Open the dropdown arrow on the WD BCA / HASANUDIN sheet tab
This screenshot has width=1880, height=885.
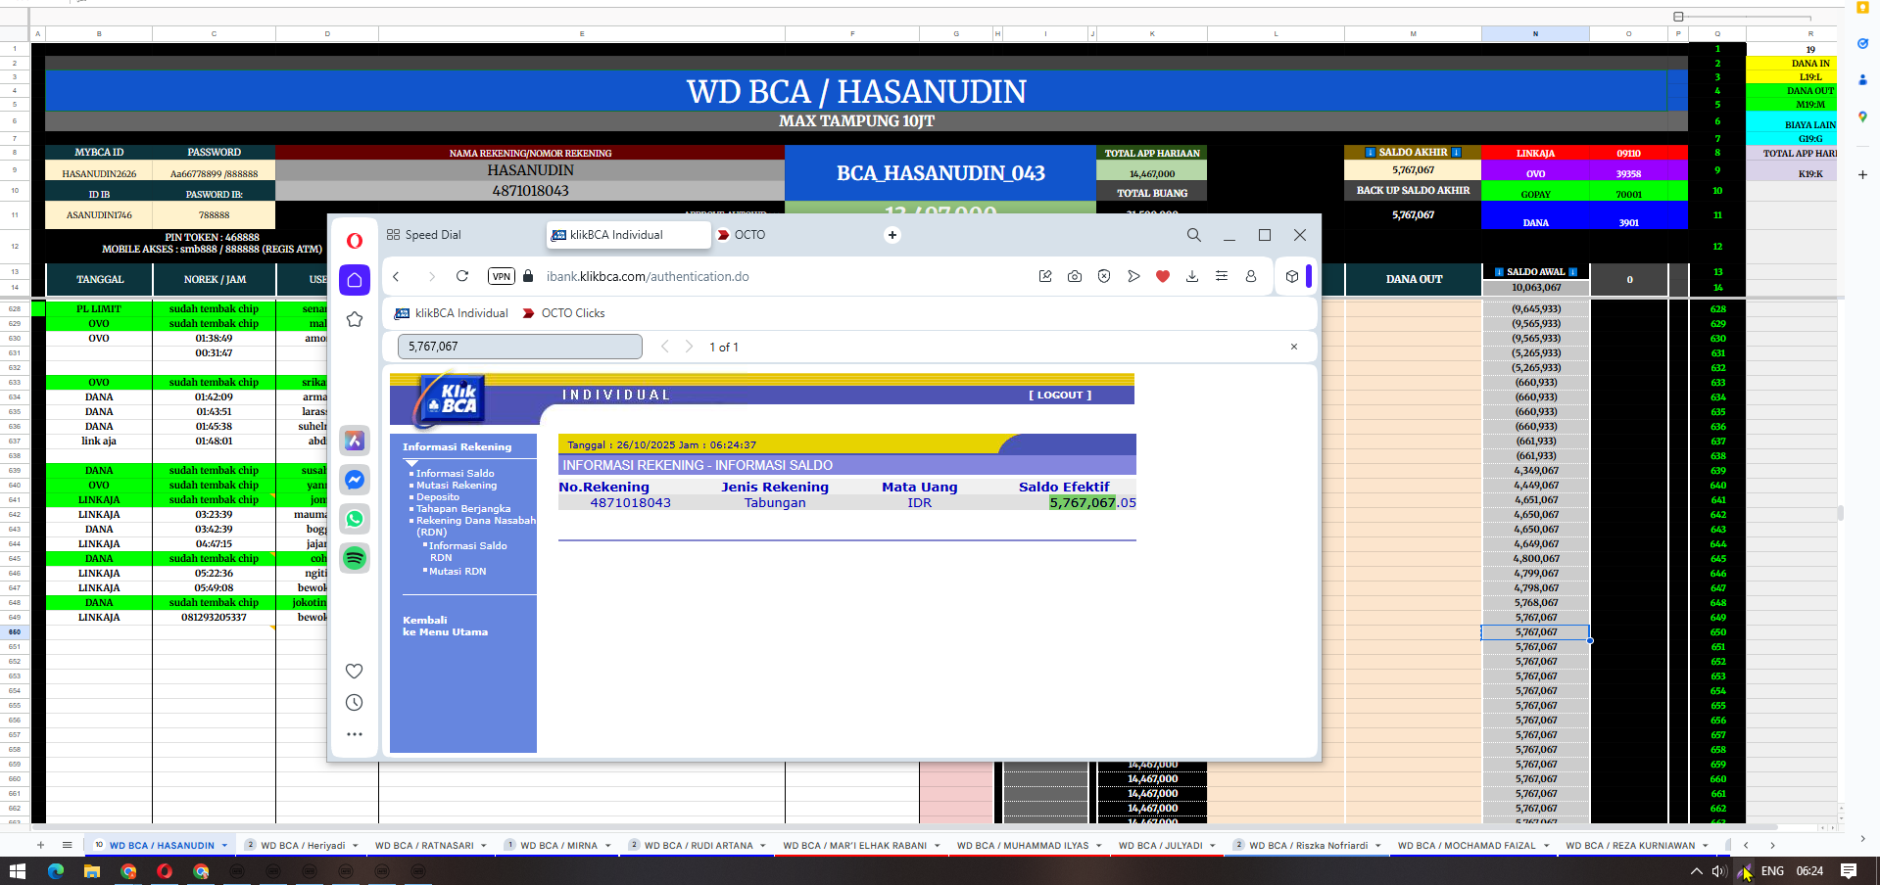(224, 845)
